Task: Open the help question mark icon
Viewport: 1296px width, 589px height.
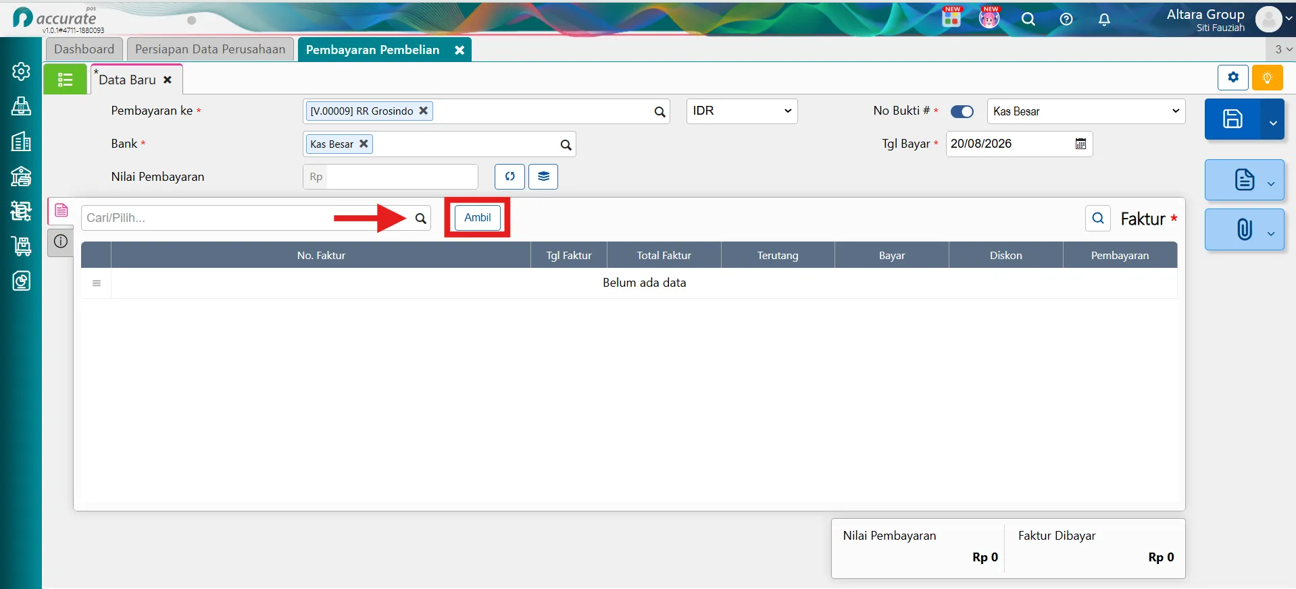Action: coord(1066,19)
